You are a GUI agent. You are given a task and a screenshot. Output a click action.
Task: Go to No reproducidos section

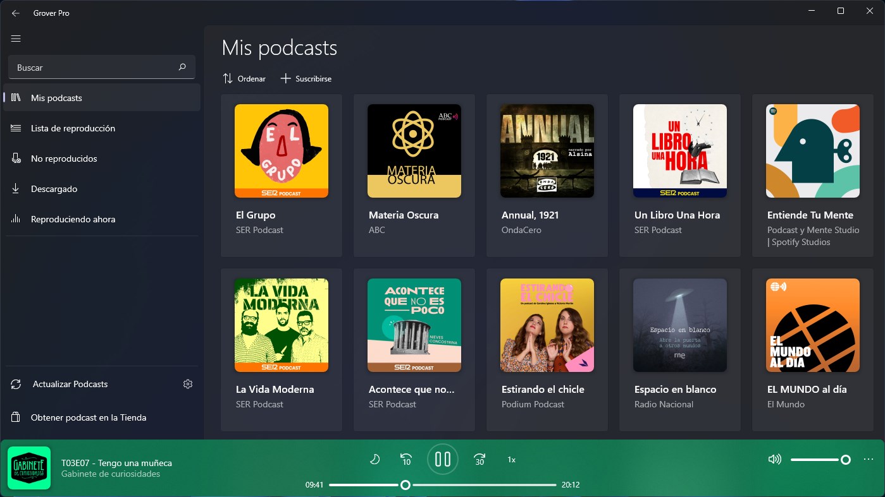(102, 159)
